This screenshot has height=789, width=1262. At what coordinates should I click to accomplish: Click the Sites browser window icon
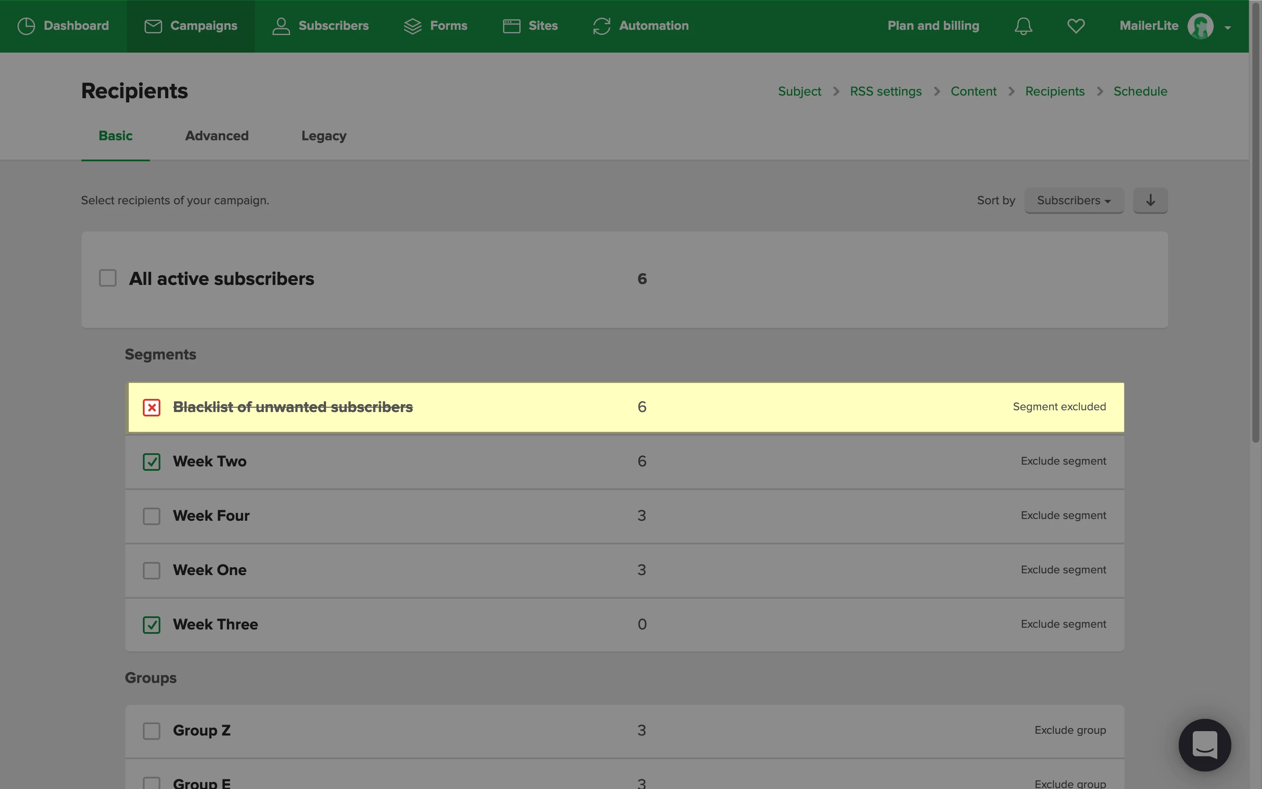(511, 26)
